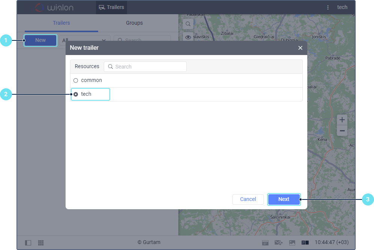Click the Resources search field

tap(145, 67)
